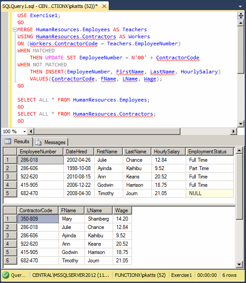Click the EmployeeNumber column header

(x=40, y=152)
